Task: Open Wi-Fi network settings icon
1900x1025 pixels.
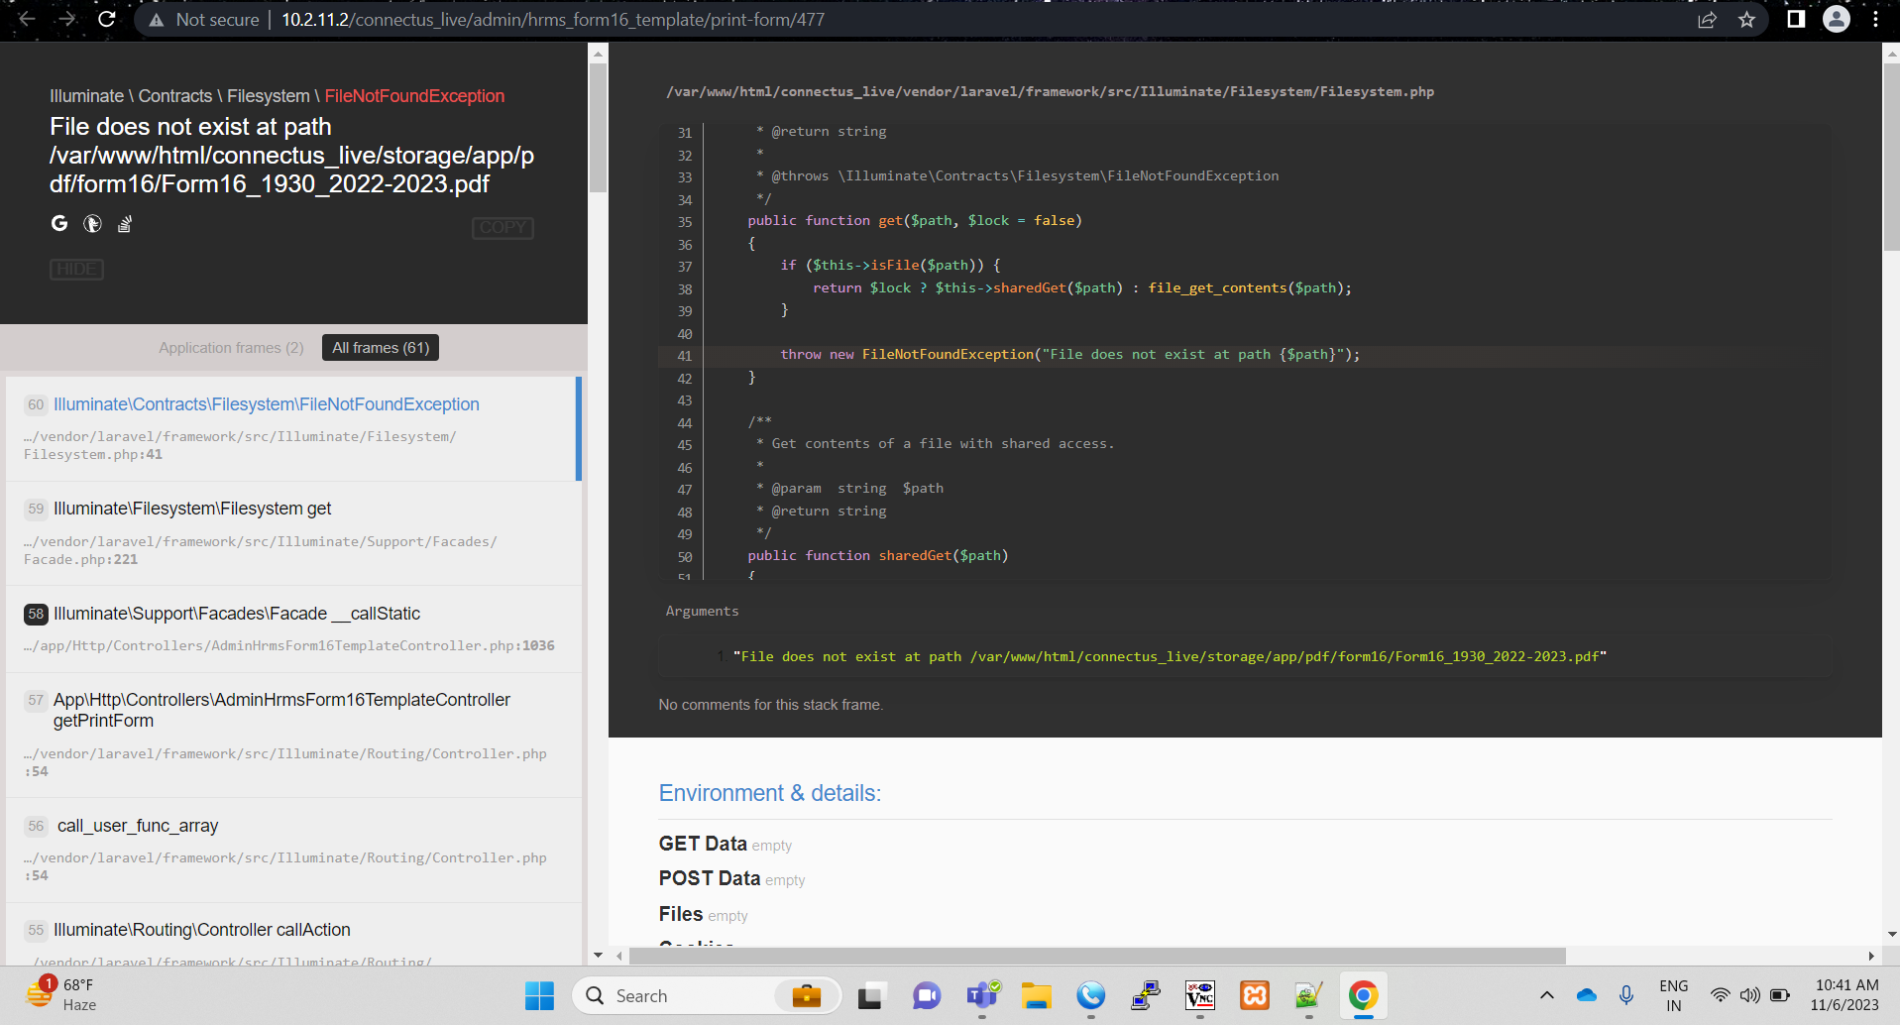Action: point(1720,995)
